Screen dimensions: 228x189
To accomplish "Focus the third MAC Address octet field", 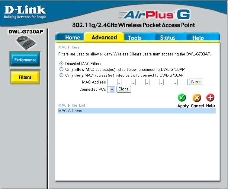I will point(140,82).
